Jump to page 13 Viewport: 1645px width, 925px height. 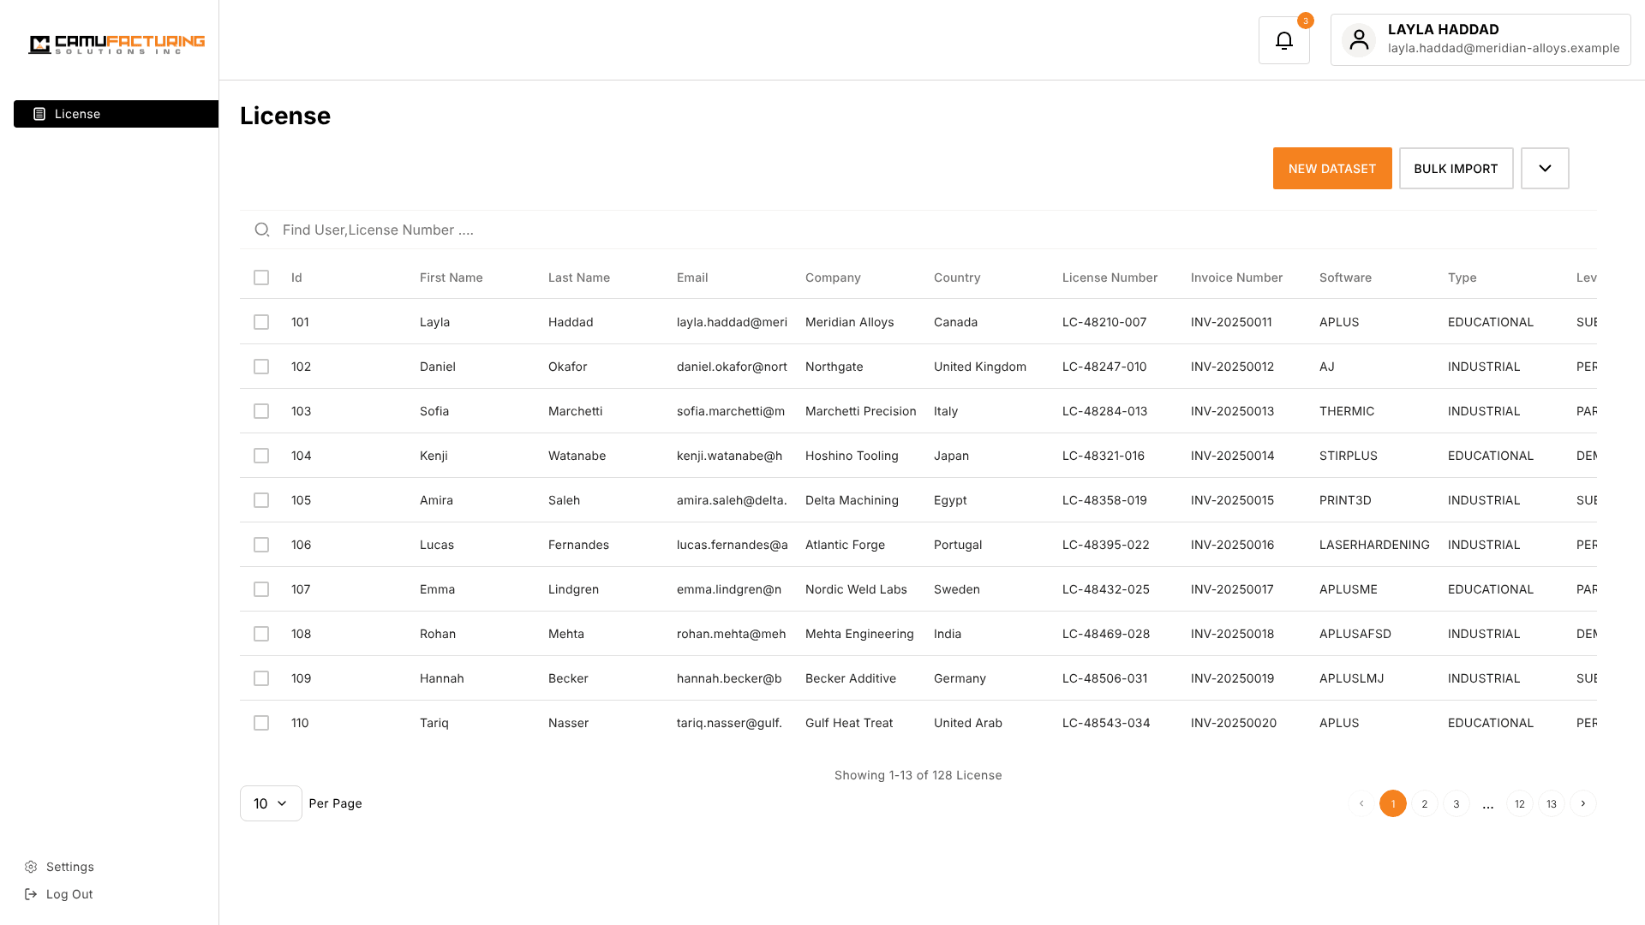[1552, 803]
